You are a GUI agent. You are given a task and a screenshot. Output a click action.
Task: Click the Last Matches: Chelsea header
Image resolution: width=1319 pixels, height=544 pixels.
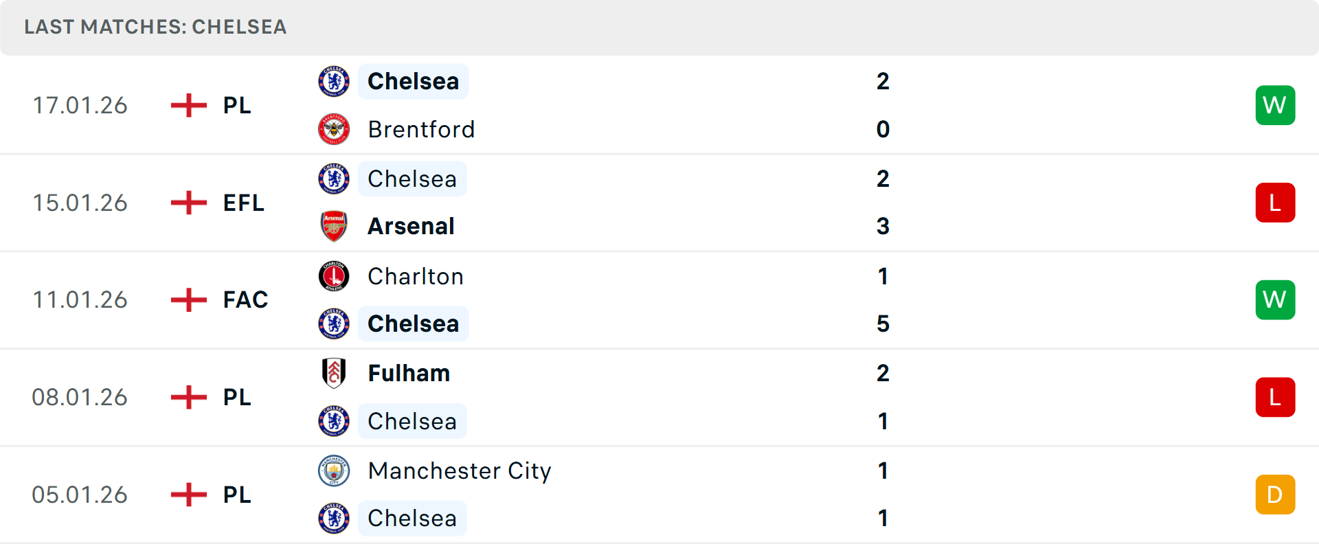coord(155,27)
